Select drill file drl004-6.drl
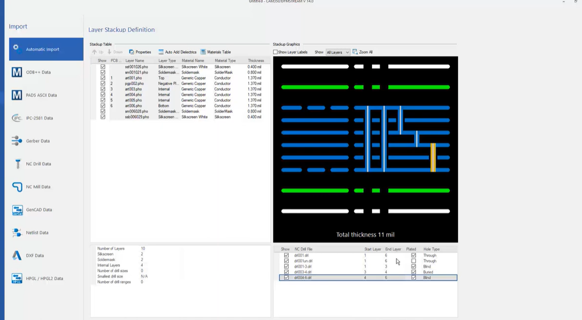 coord(302,278)
